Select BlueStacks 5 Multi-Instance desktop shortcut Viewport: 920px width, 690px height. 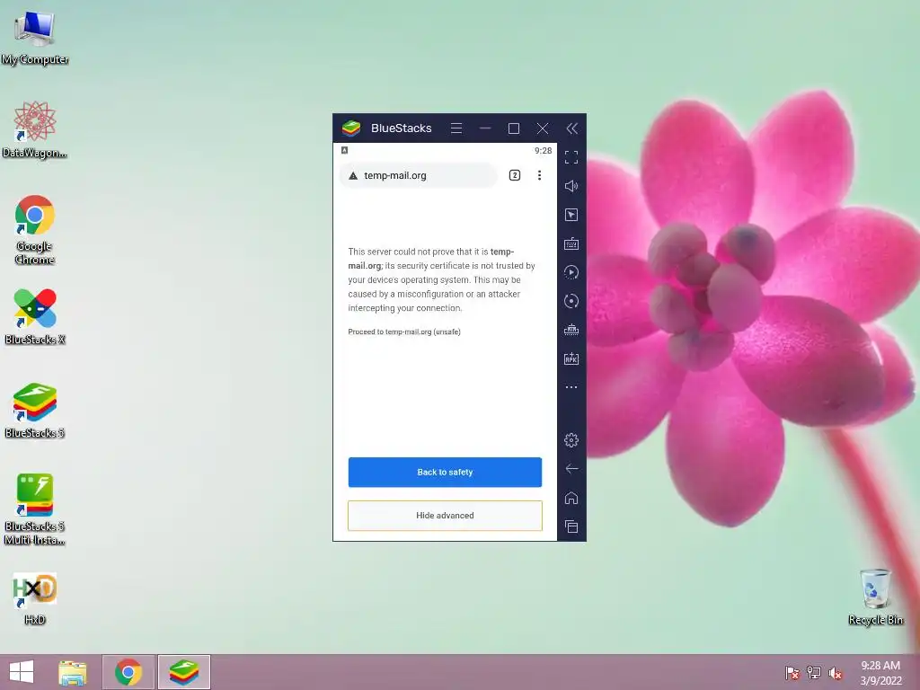click(x=35, y=509)
